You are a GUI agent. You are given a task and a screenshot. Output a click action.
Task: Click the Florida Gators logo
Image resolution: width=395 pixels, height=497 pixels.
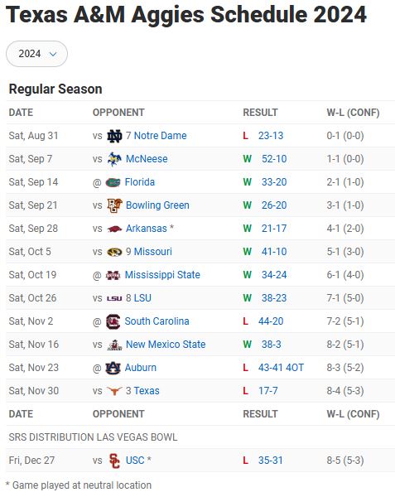[x=113, y=182]
